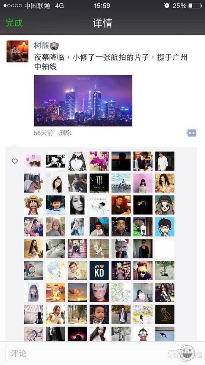This screenshot has height=365, width=205.
Task: Tap the 完成 button in header
Action: (14, 23)
